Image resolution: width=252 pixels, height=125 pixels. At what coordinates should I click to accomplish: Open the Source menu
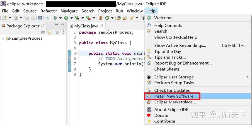pos(30,11)
